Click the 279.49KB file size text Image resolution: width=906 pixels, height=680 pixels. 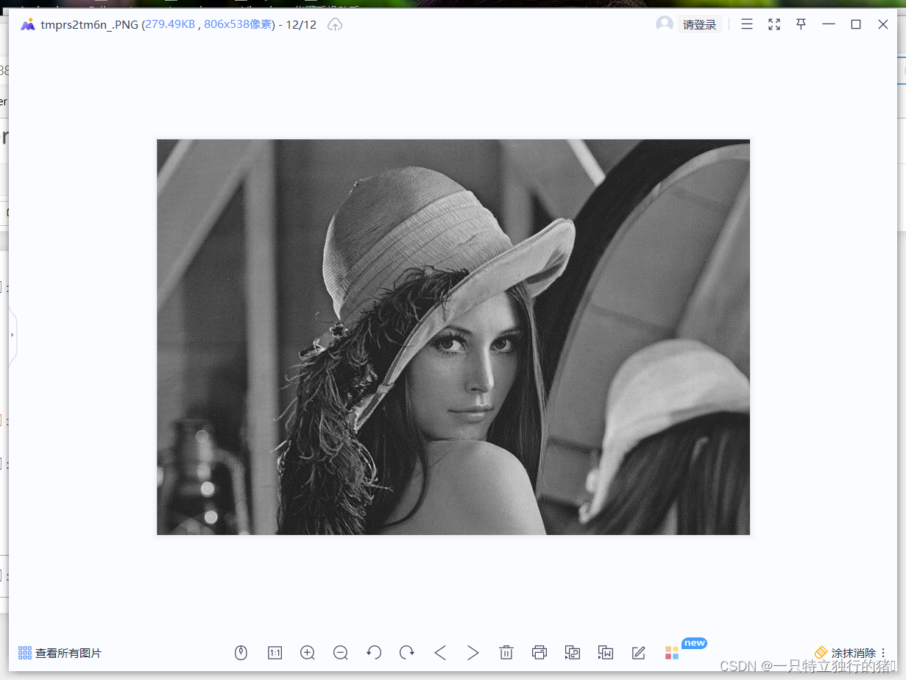click(170, 25)
